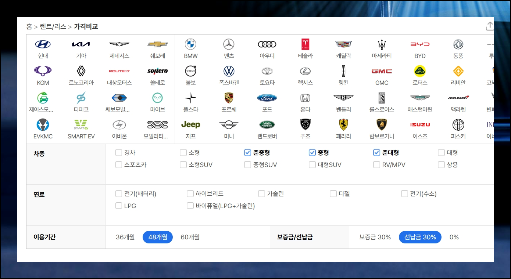Click the BMW brand logo

click(x=190, y=44)
